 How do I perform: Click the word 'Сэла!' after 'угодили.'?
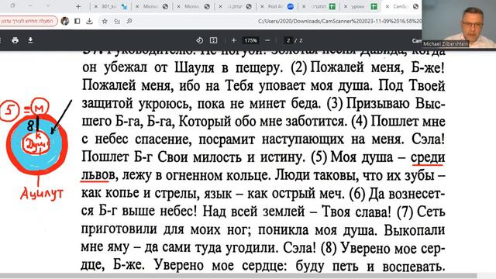click(x=299, y=248)
